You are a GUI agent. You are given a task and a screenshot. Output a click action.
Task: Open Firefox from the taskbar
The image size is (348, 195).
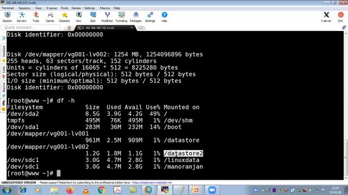[70, 190]
